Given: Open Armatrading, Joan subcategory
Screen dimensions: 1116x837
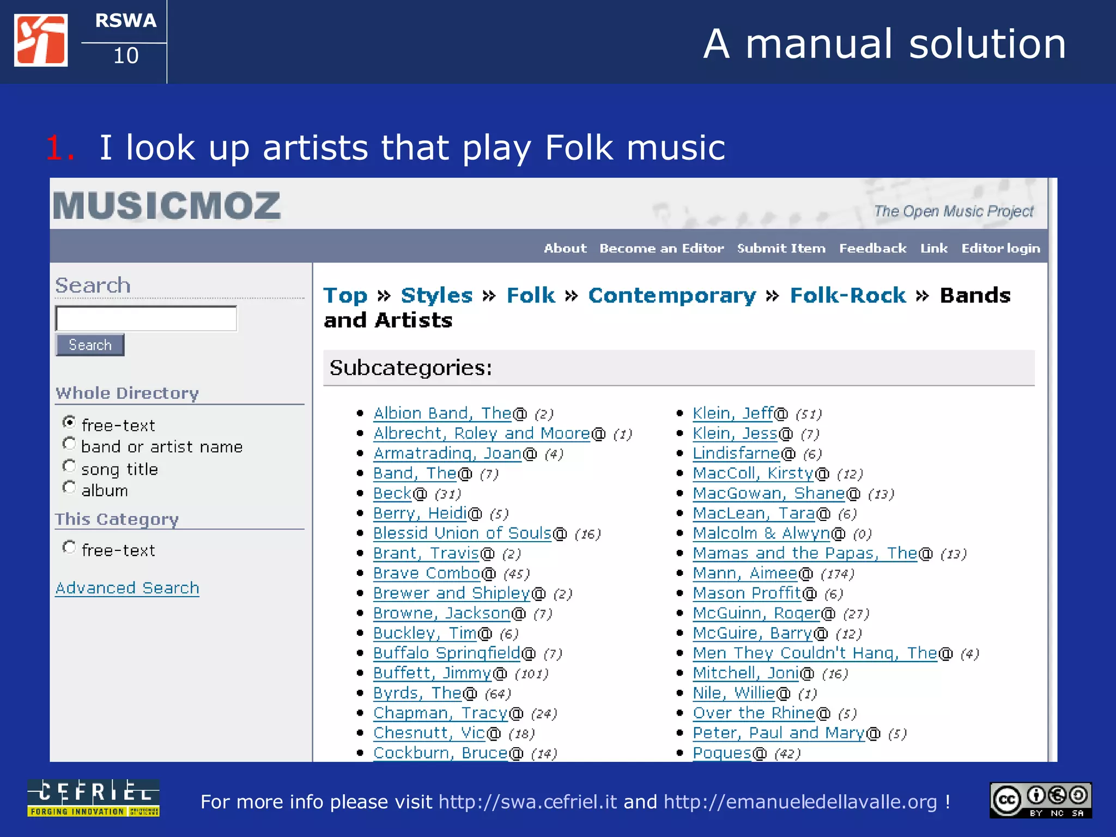Looking at the screenshot, I should [x=447, y=453].
